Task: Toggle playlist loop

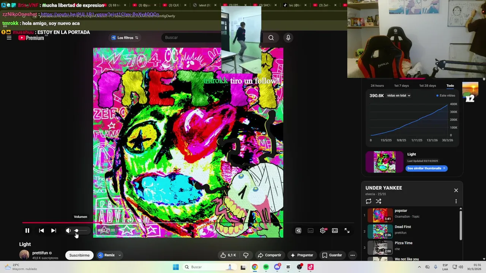Action: click(x=368, y=201)
